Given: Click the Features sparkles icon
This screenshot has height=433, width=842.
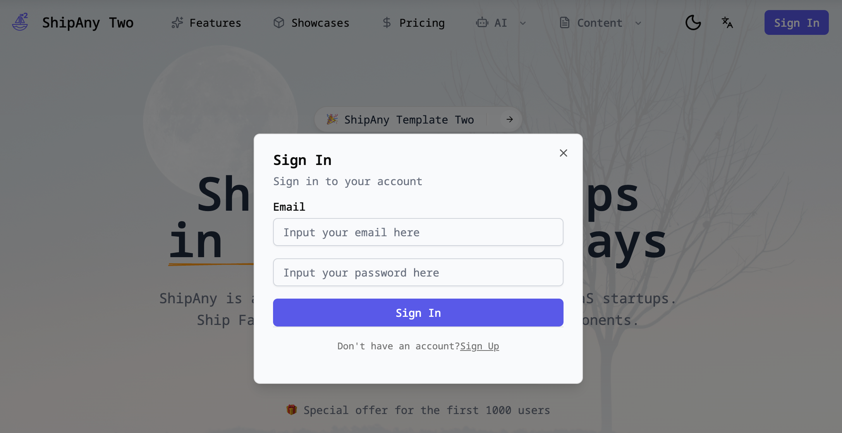Looking at the screenshot, I should coord(177,23).
